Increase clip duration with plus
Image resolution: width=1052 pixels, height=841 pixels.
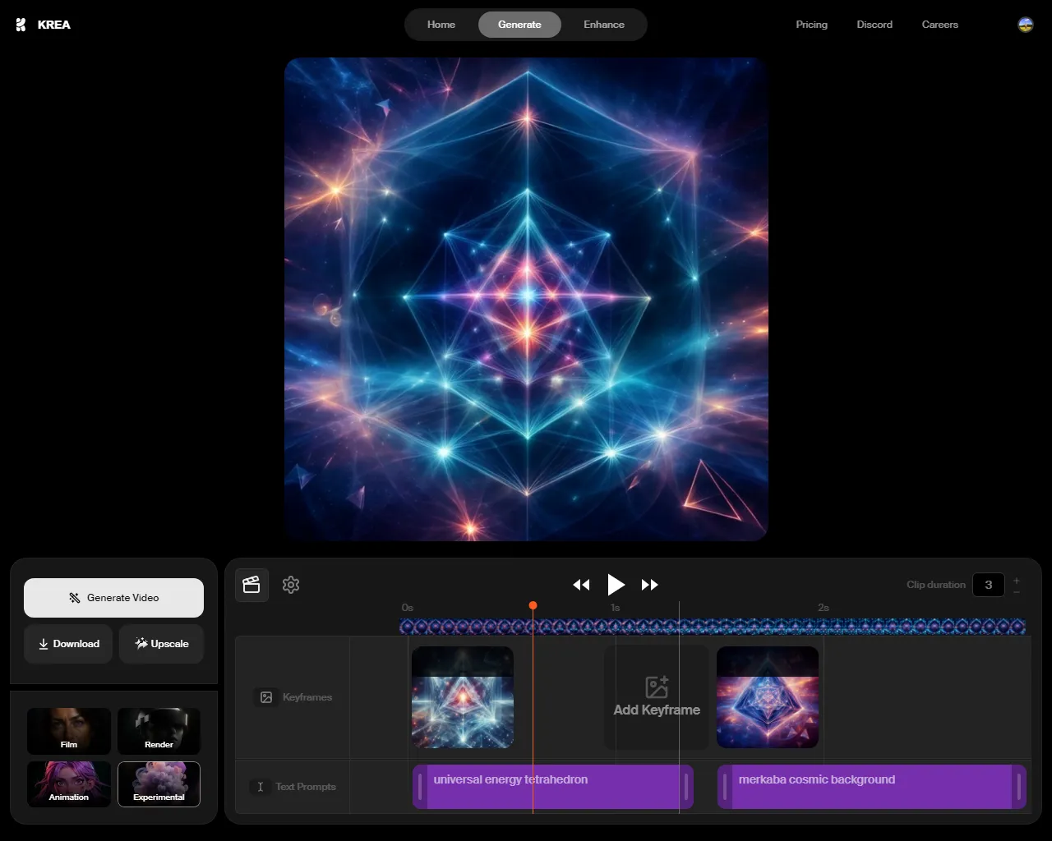pyautogui.click(x=1017, y=581)
